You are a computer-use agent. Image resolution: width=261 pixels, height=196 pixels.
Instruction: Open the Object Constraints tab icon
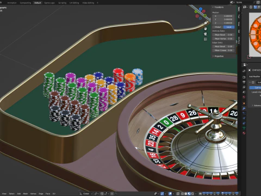click(244, 123)
